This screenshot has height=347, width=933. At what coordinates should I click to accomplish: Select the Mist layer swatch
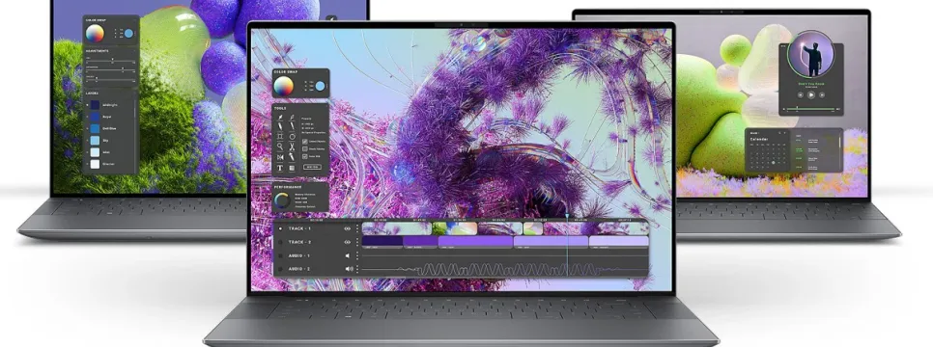click(x=95, y=152)
